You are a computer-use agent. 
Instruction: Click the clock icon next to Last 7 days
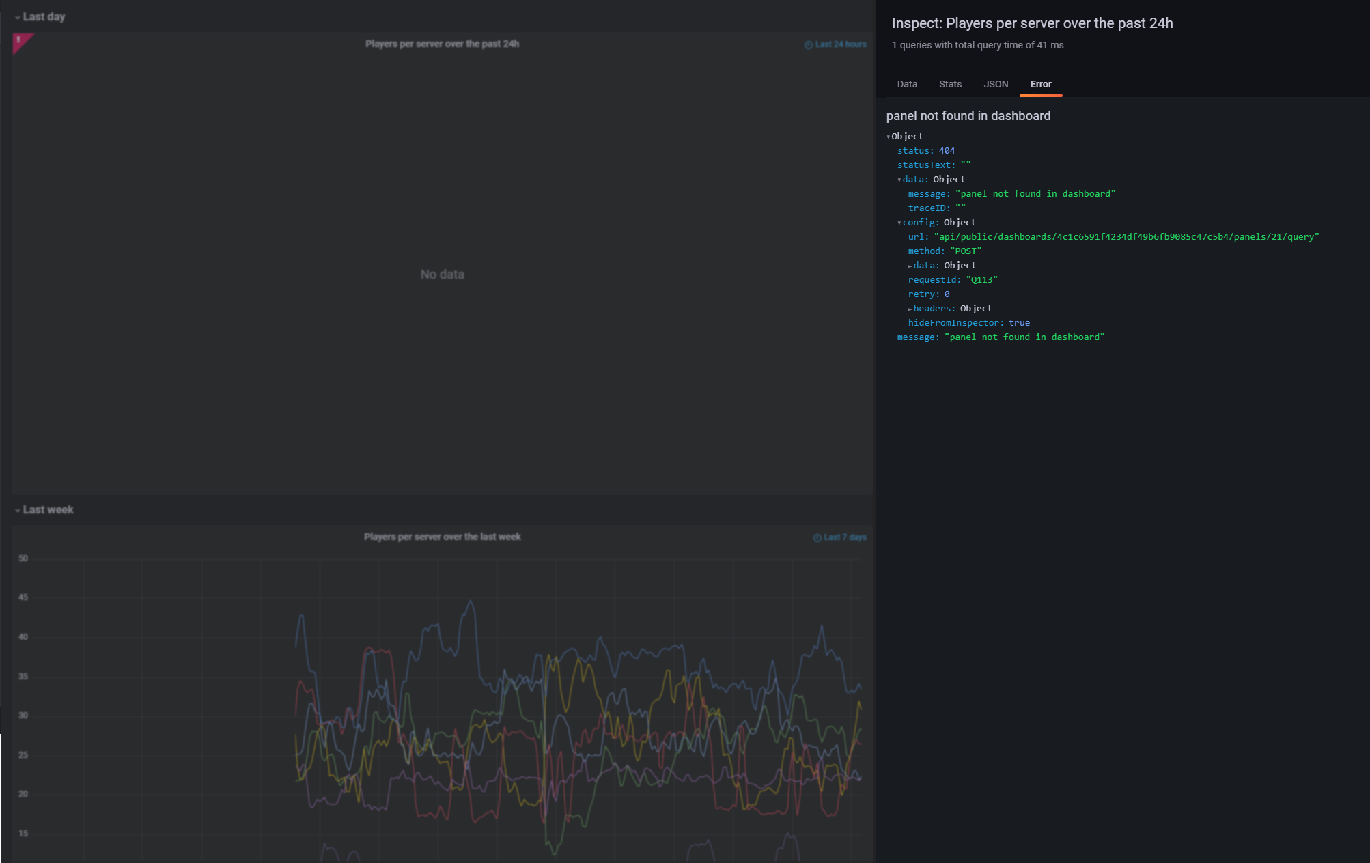[816, 537]
